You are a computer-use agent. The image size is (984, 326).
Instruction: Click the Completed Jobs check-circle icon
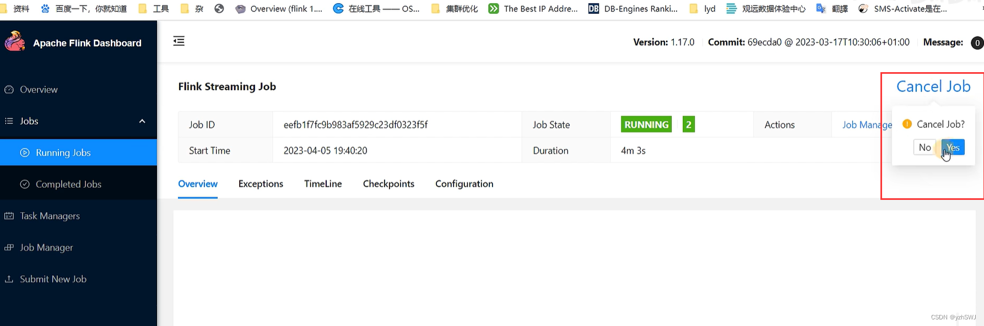coord(25,184)
